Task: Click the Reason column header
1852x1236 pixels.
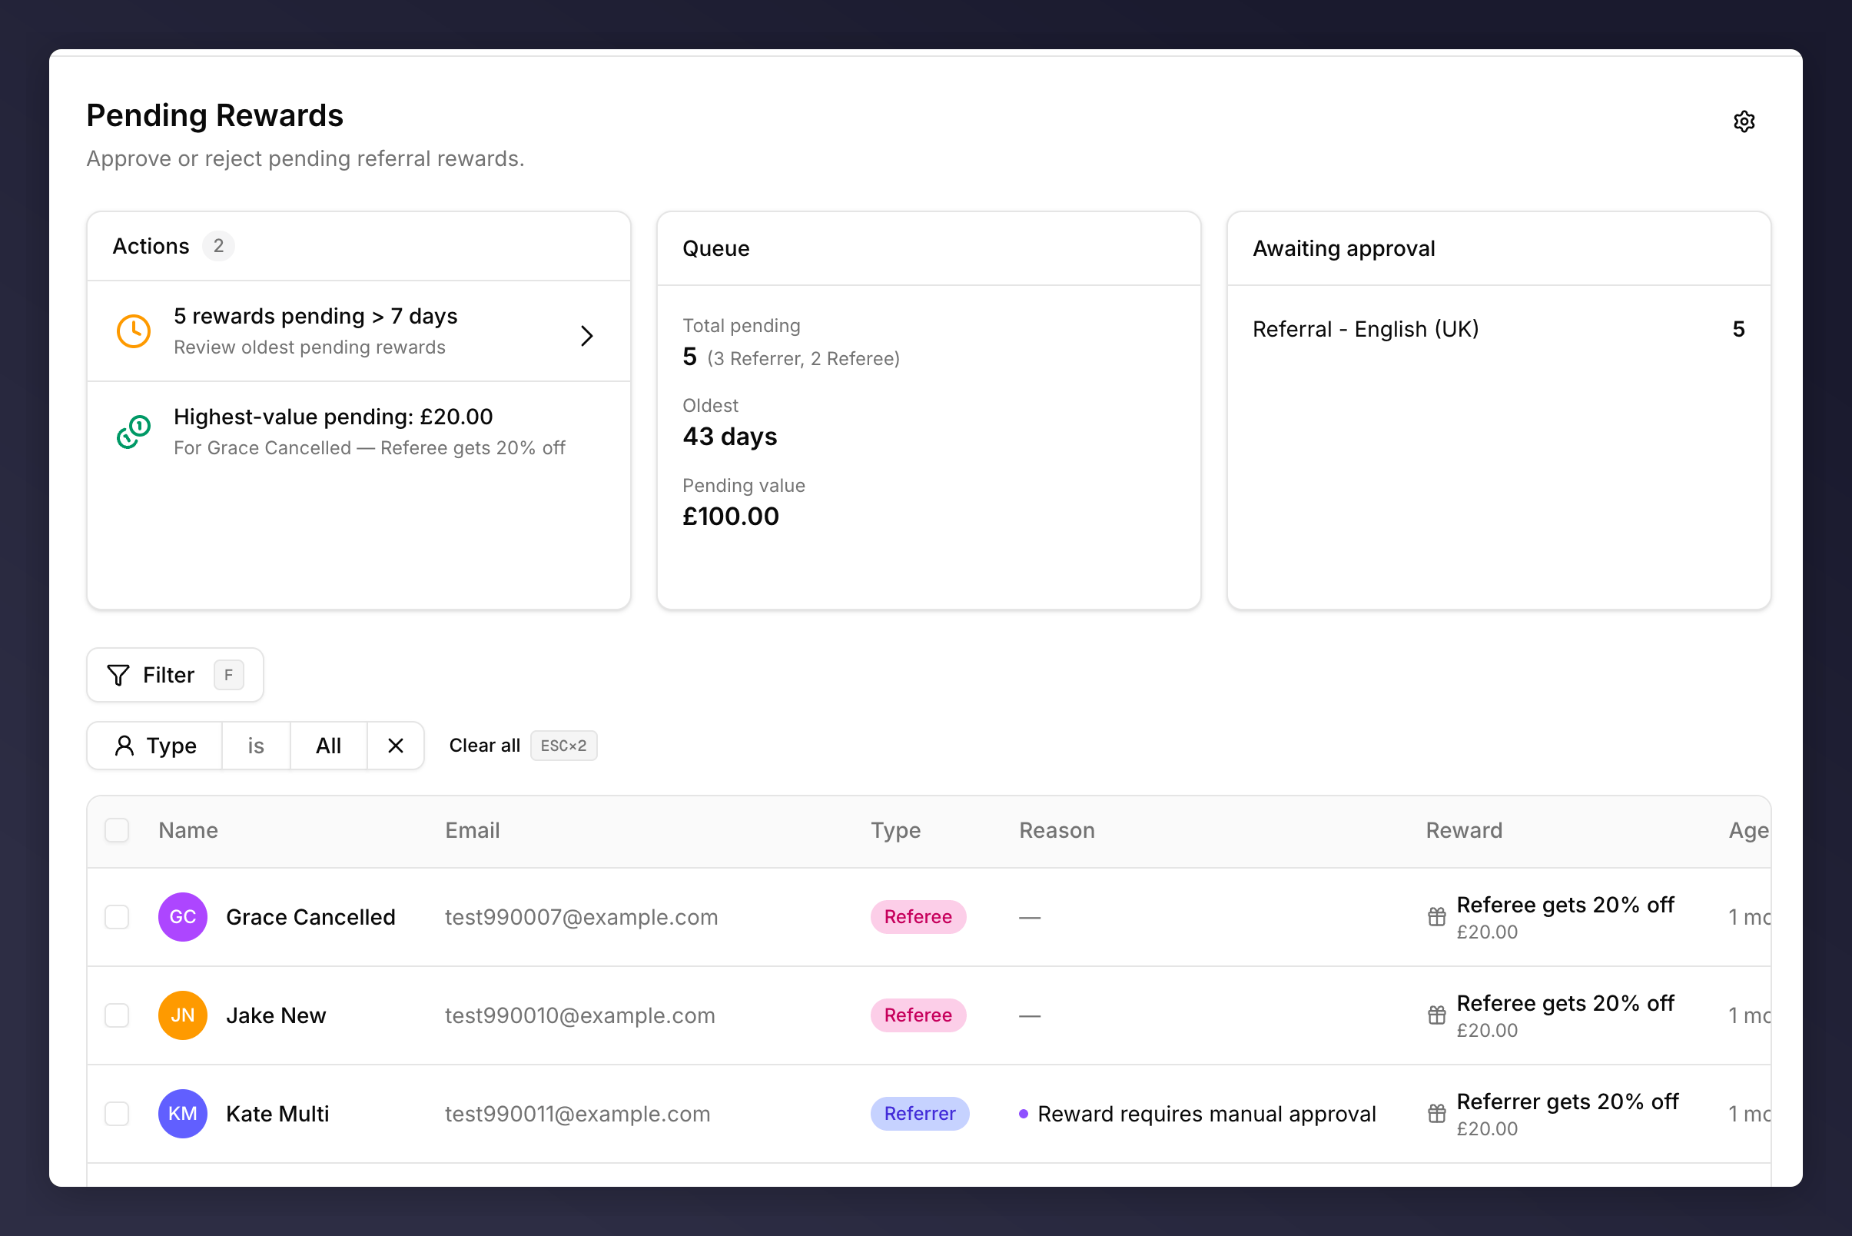Action: (x=1057, y=830)
